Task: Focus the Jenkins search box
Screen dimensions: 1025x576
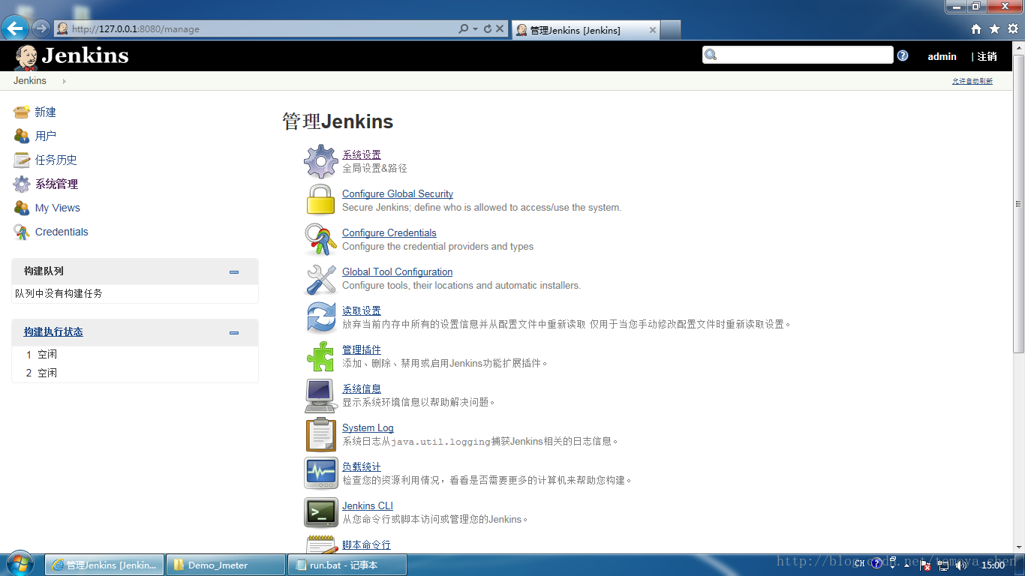Action: click(x=798, y=55)
